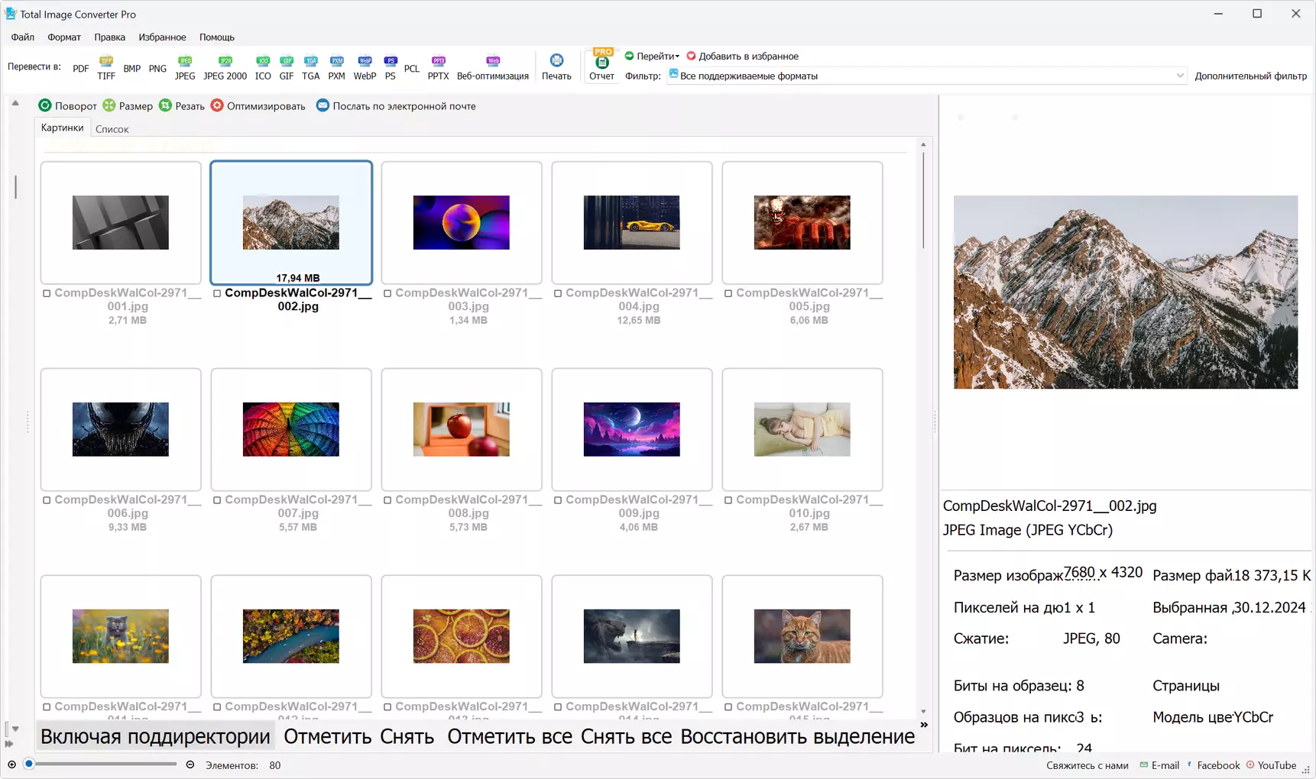Convert images to GIF
Viewport: 1316px width, 779px height.
[x=287, y=68]
